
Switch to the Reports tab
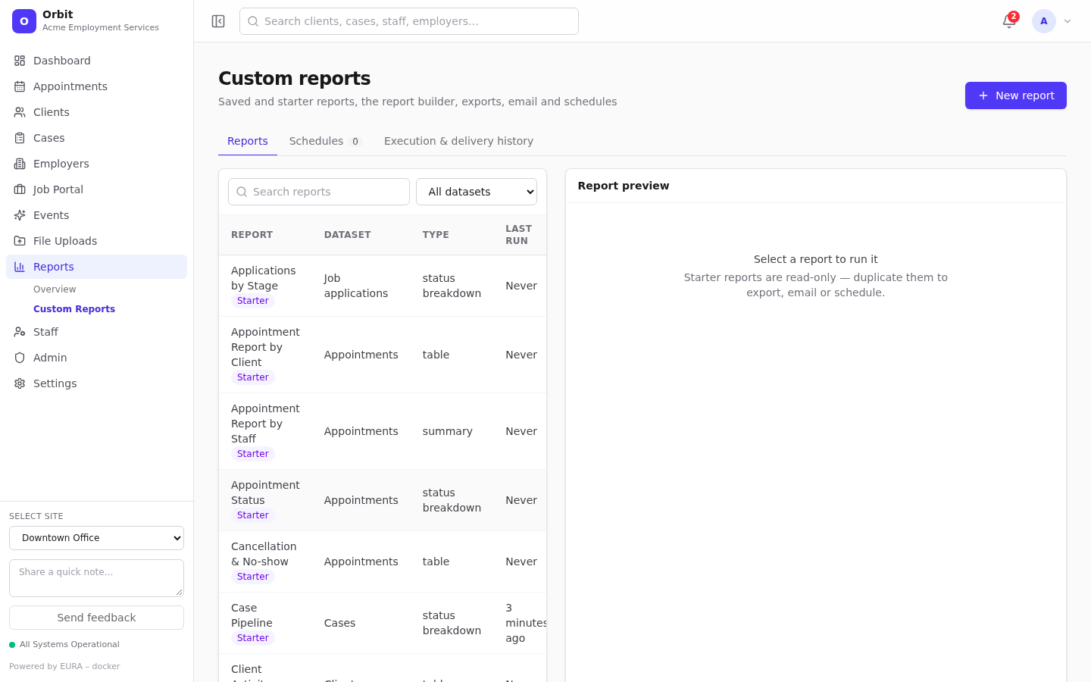click(x=248, y=141)
